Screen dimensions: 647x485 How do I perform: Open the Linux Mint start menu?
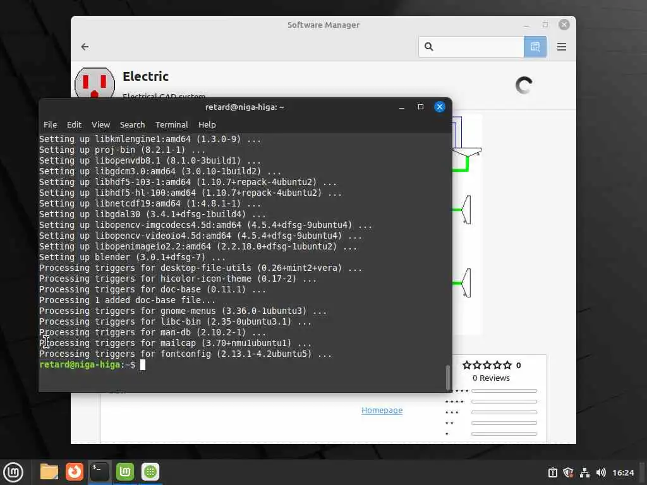pos(13,472)
